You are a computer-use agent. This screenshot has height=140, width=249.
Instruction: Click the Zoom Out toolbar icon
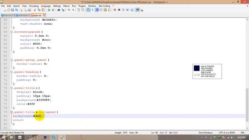point(73,10)
